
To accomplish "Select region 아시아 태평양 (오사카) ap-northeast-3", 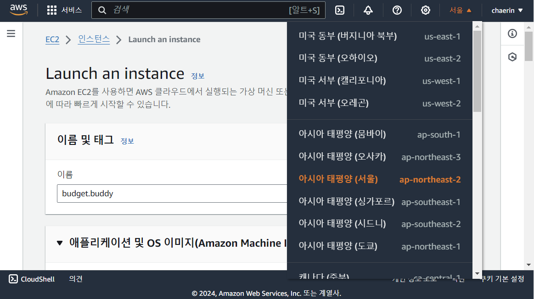I will [379, 157].
